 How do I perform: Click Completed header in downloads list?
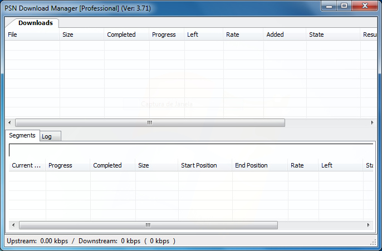tap(126, 35)
